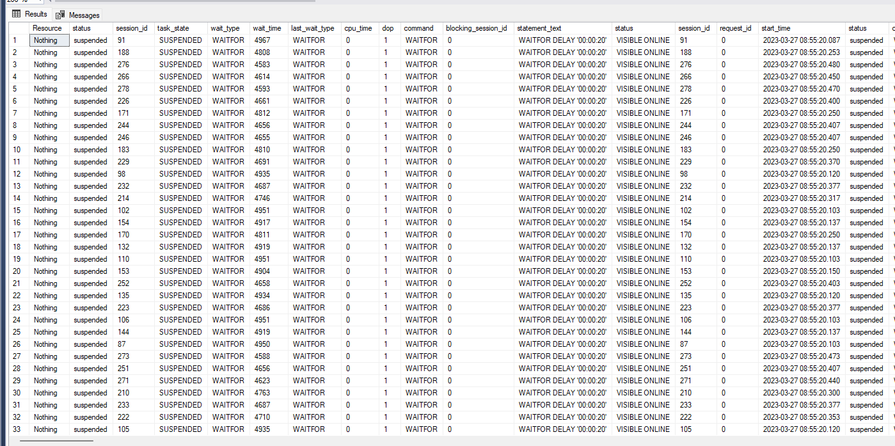Click start_time 2023-03-27 08:55:20.317
The height and width of the screenshot is (446, 895).
point(802,198)
